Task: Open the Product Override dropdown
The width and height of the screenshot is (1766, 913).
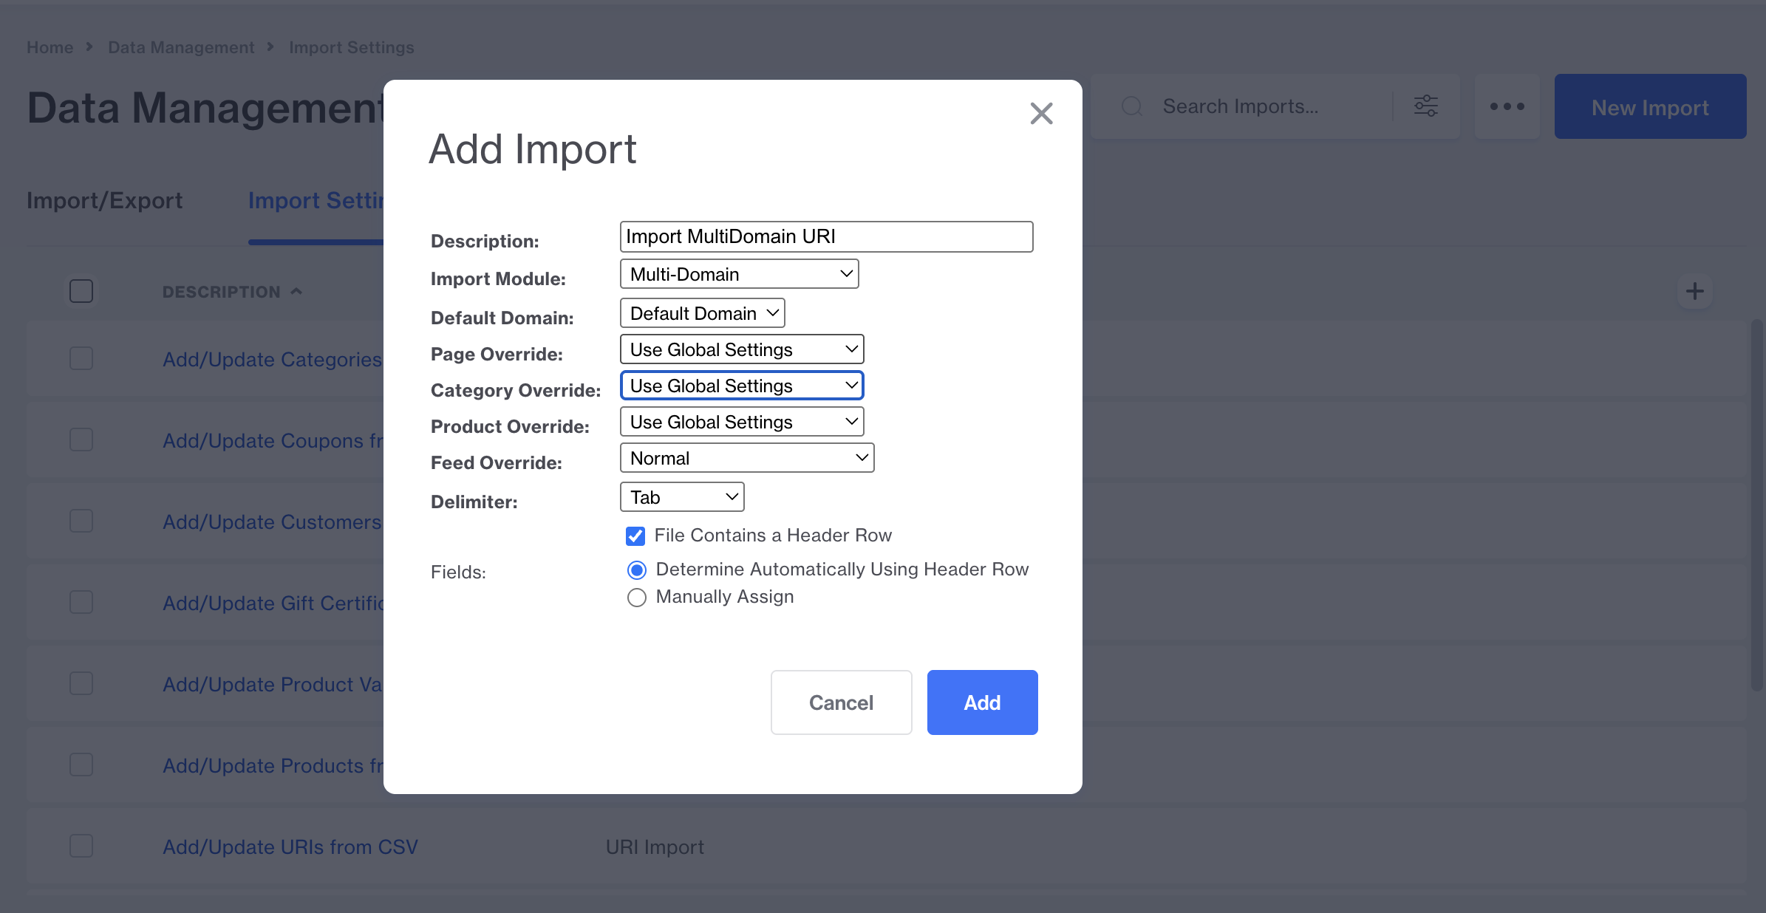Action: (x=742, y=422)
